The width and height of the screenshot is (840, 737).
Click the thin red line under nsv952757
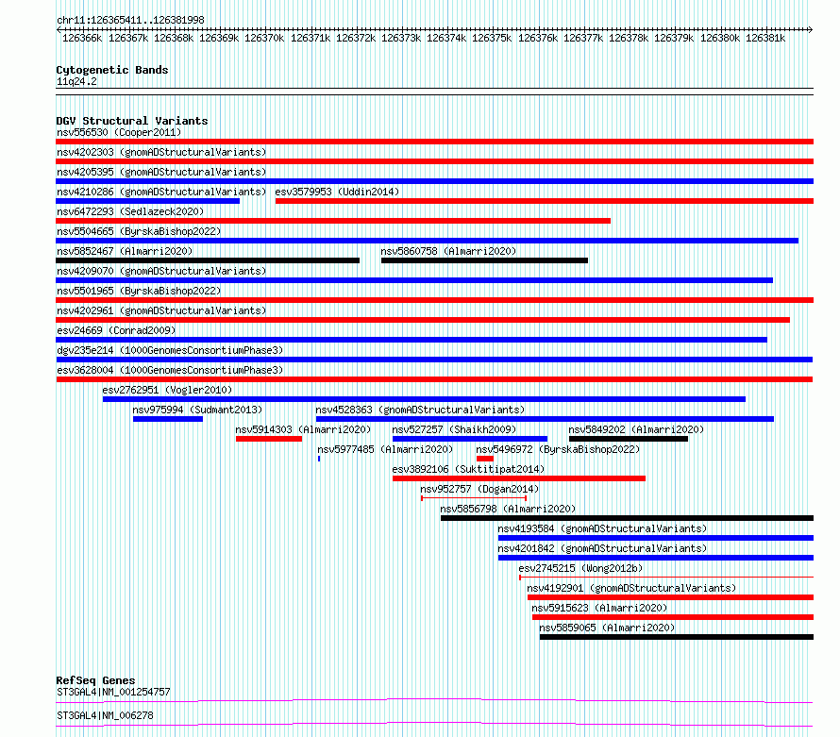point(474,498)
